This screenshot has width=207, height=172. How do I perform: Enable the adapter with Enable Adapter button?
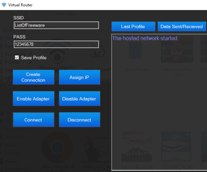click(34, 98)
